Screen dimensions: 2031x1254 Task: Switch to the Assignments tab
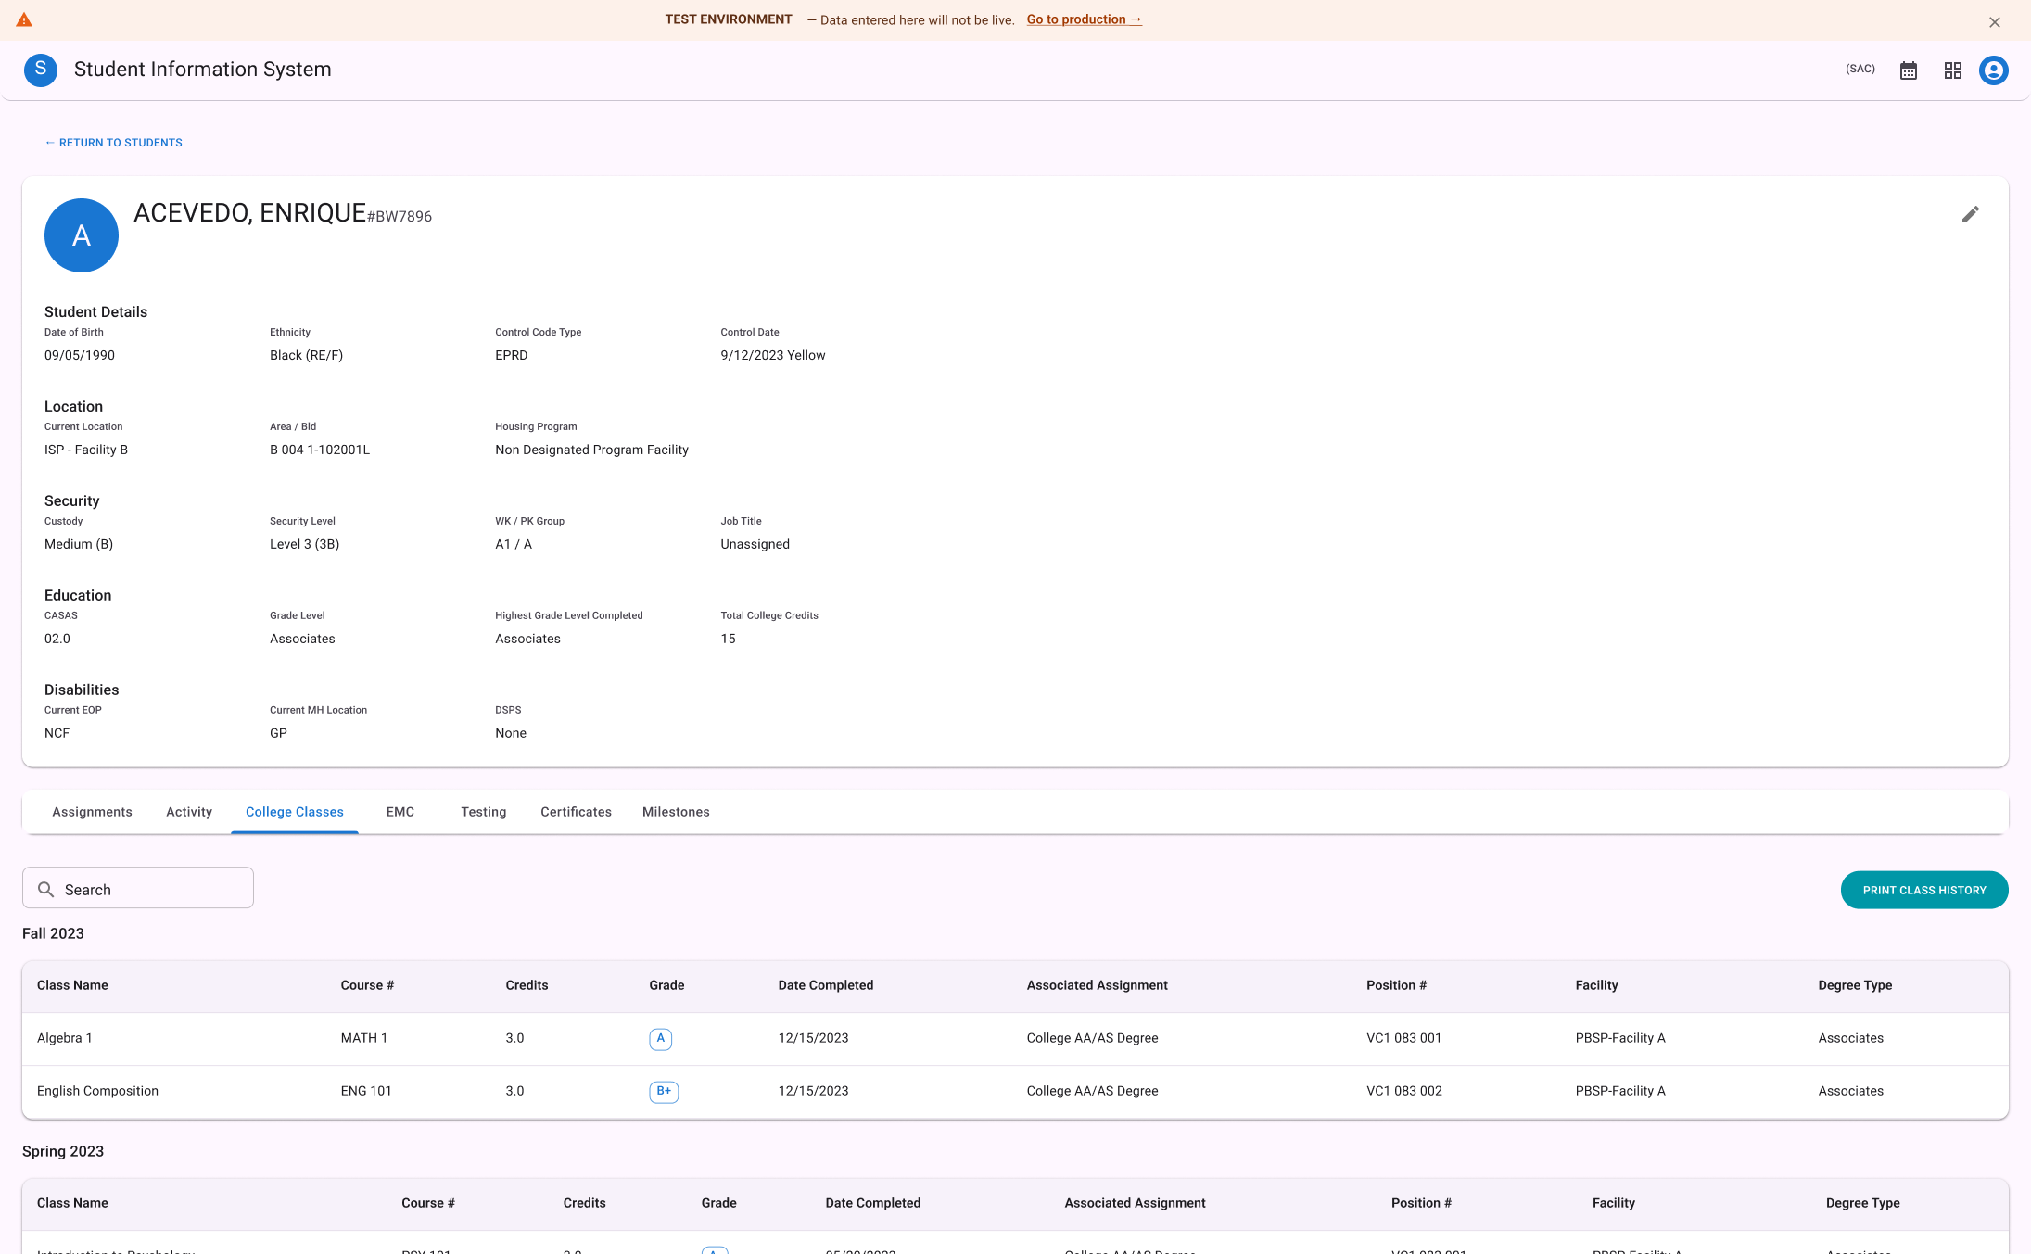(x=92, y=812)
